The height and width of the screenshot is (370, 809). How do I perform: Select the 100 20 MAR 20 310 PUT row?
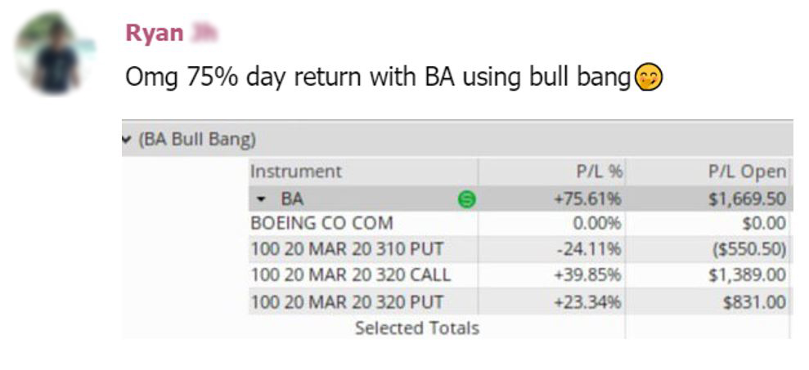(x=520, y=249)
